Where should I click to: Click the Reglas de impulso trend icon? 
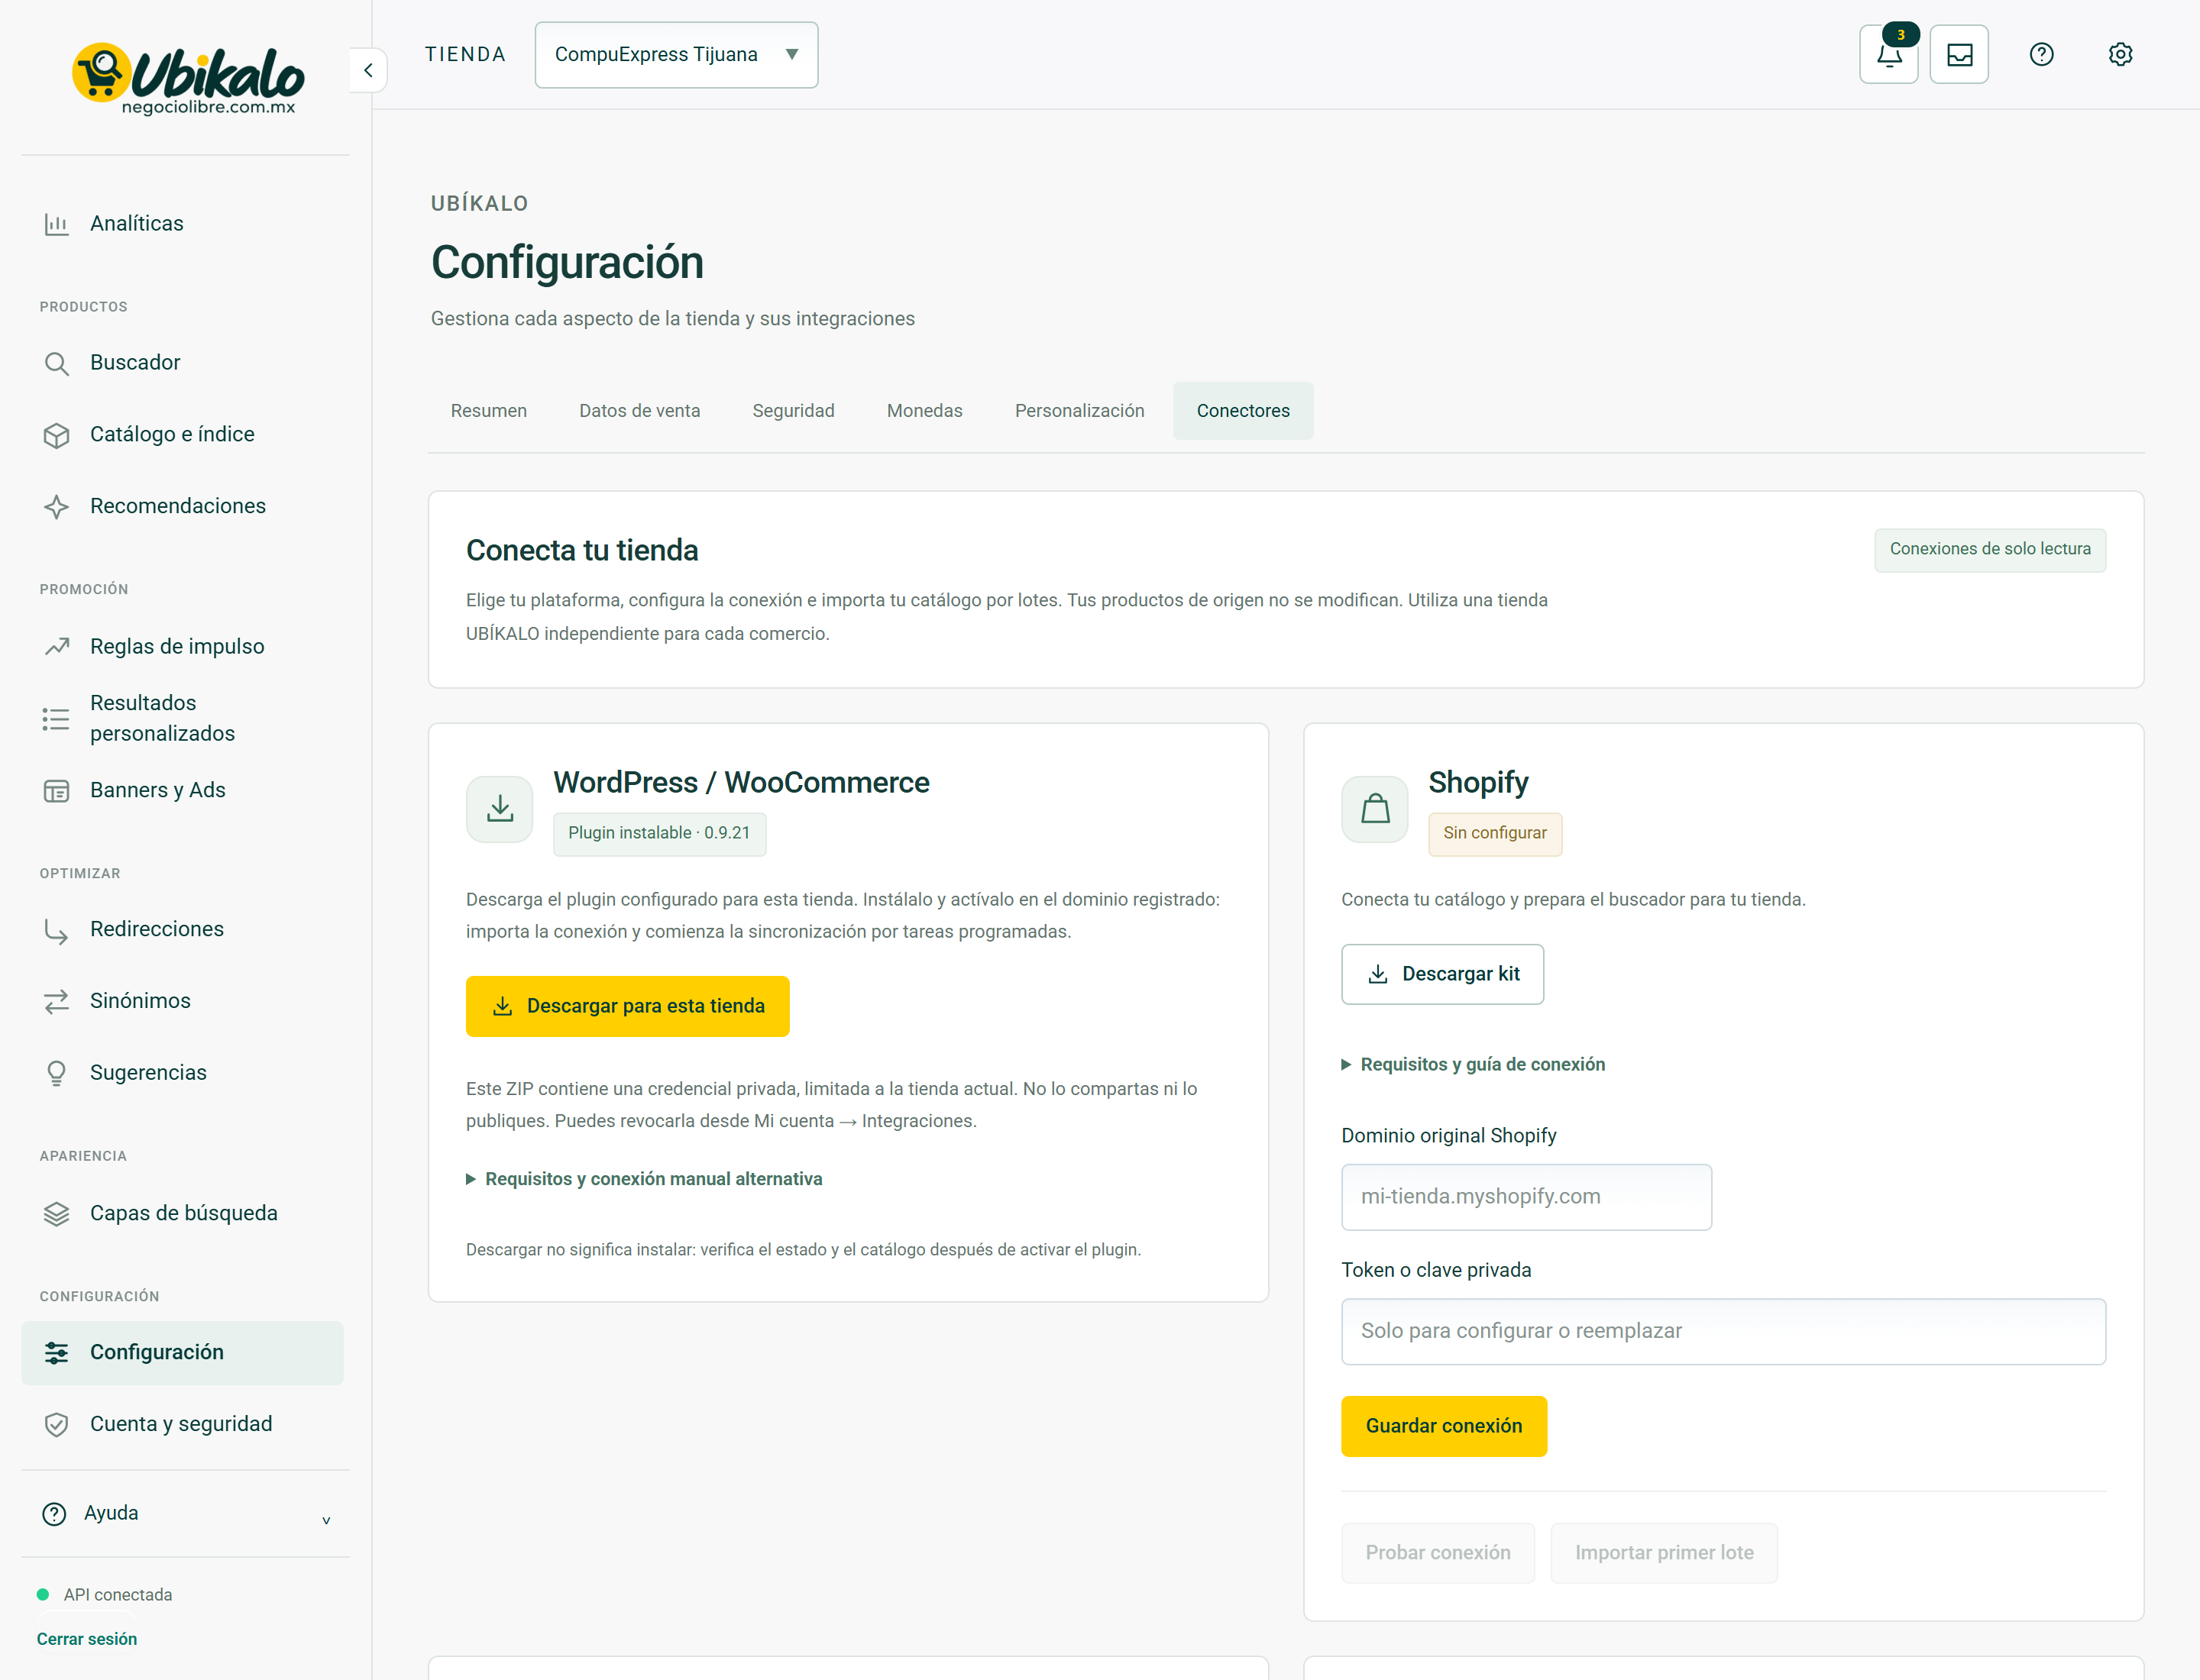click(x=56, y=647)
